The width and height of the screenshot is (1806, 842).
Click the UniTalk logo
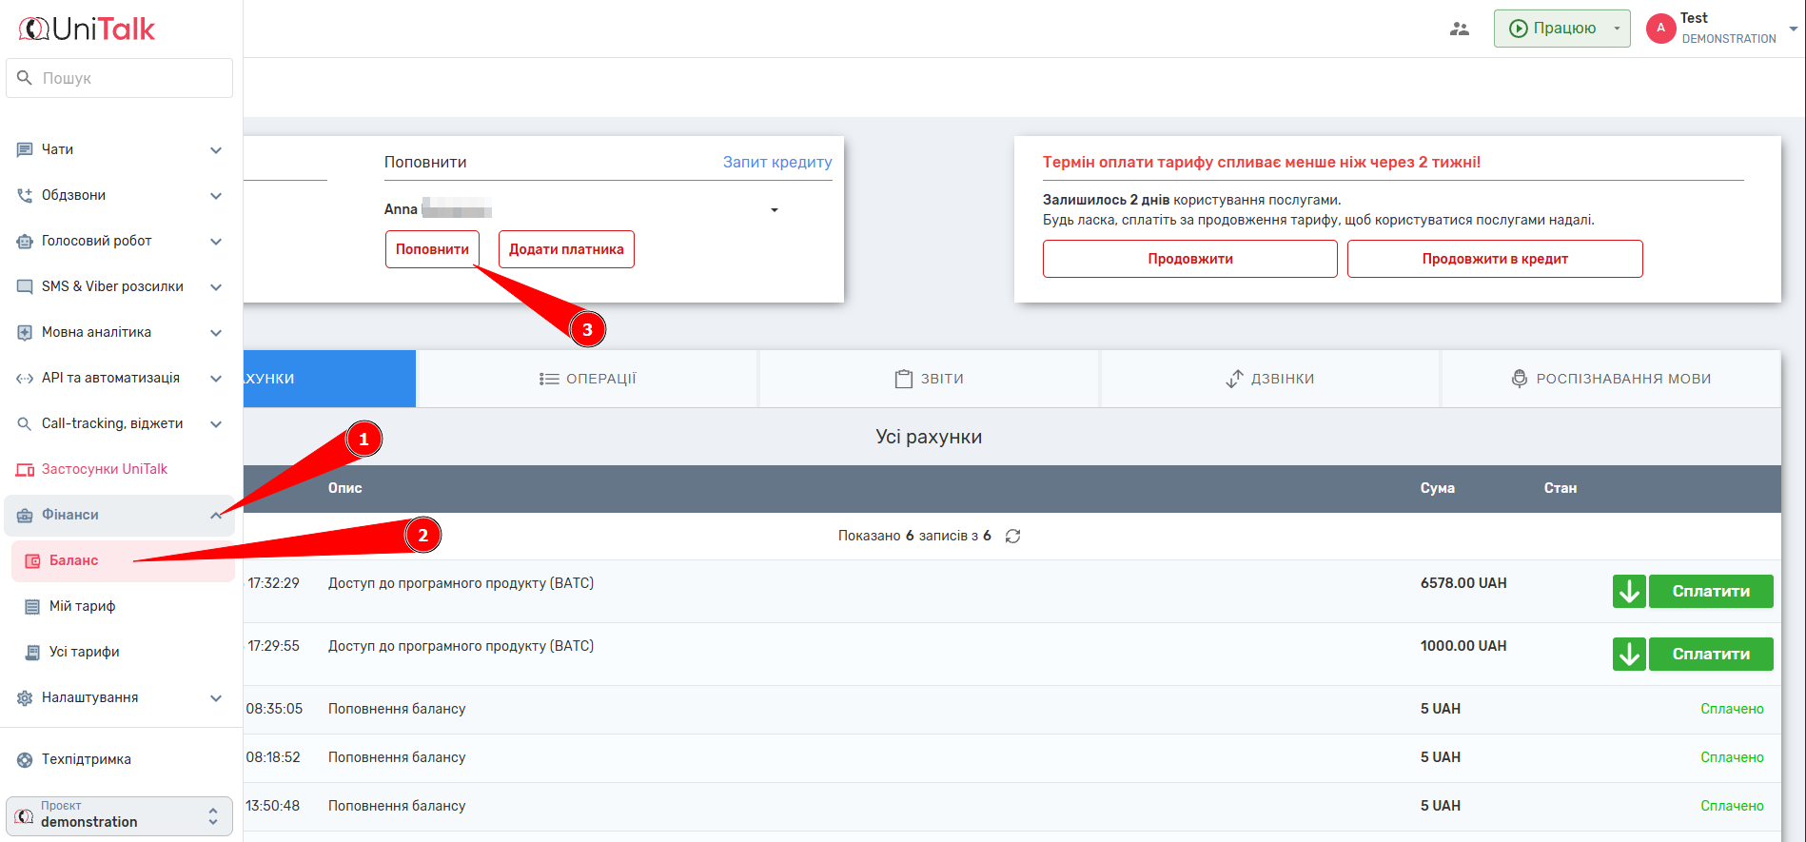tap(88, 29)
